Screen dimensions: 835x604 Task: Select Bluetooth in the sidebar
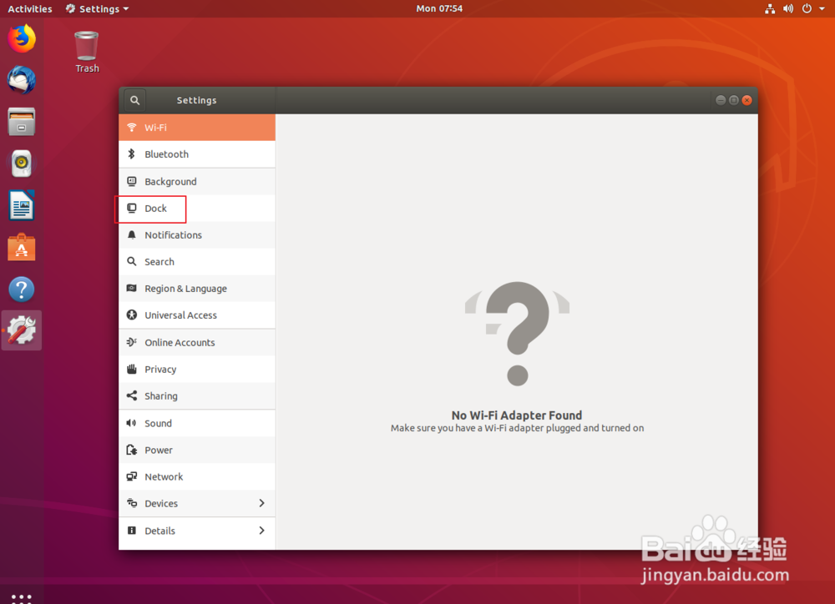pyautogui.click(x=197, y=154)
